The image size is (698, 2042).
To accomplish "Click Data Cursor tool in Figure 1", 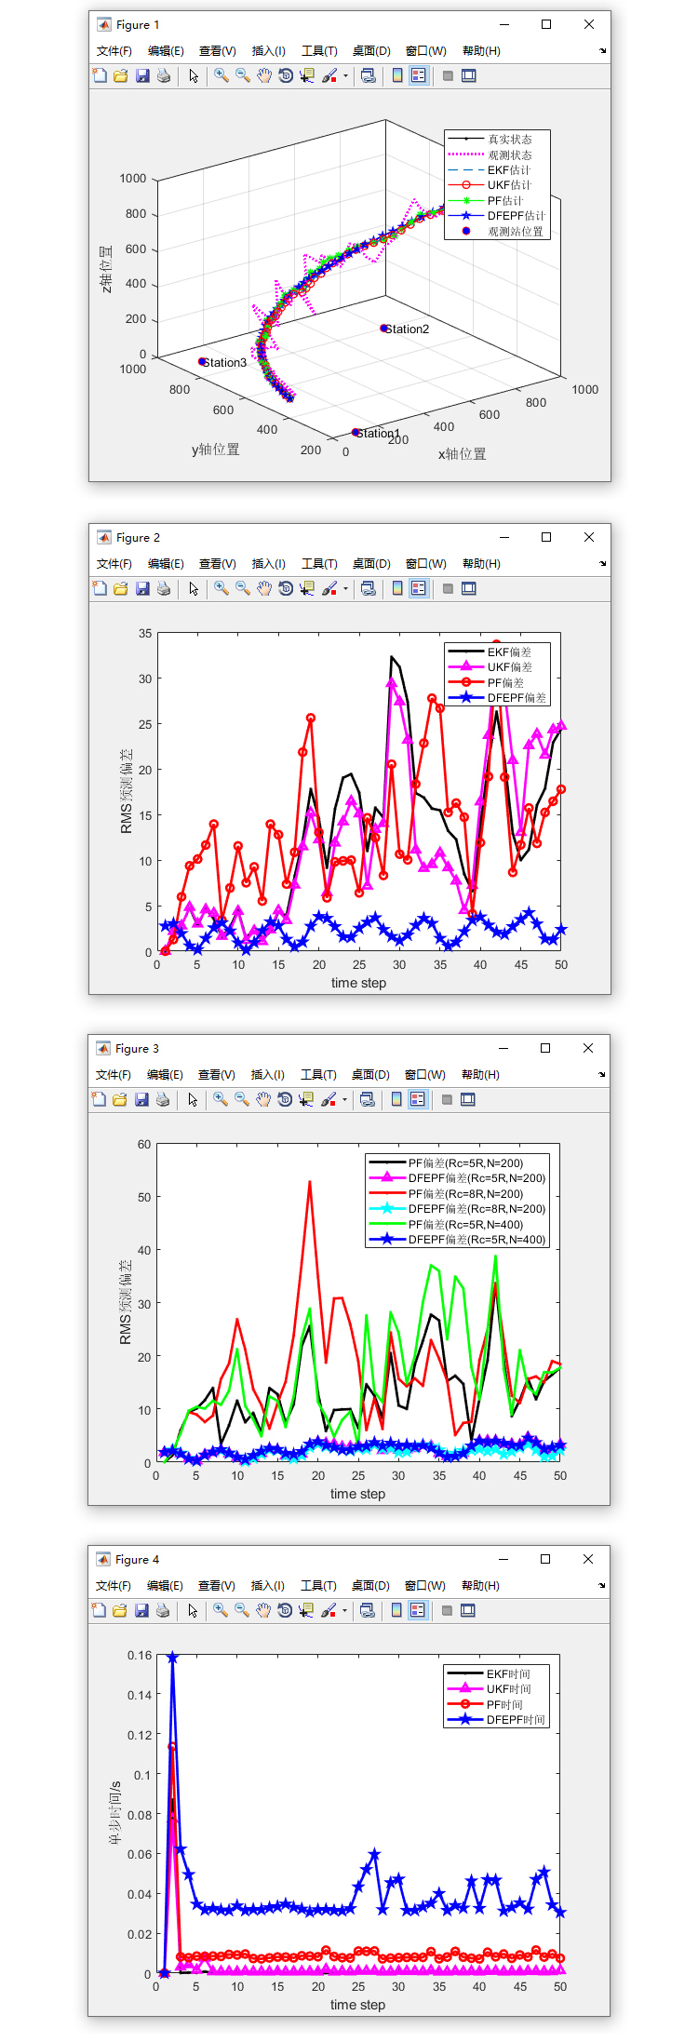I will 307,75.
